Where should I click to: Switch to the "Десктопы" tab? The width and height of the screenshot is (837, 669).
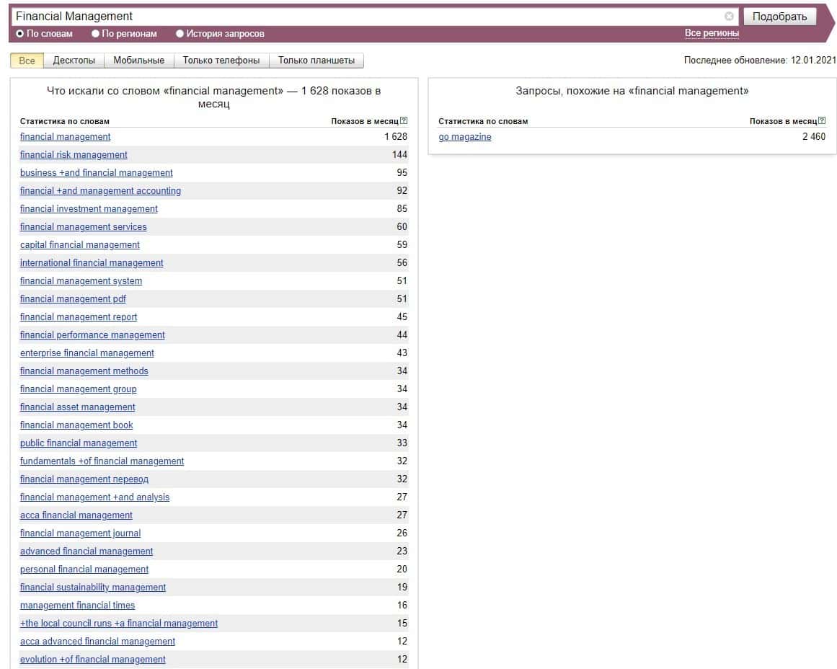pos(74,61)
